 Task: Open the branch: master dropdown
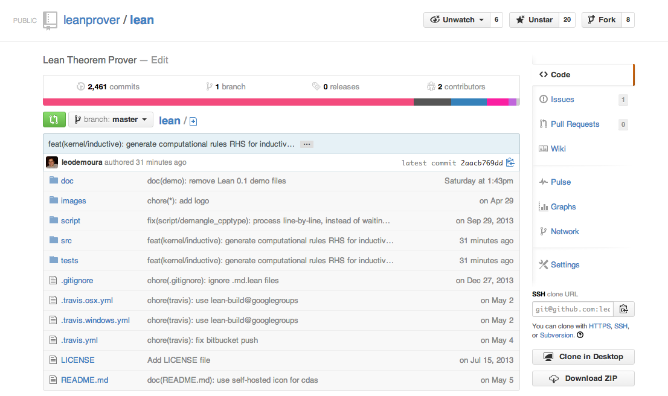tap(111, 120)
